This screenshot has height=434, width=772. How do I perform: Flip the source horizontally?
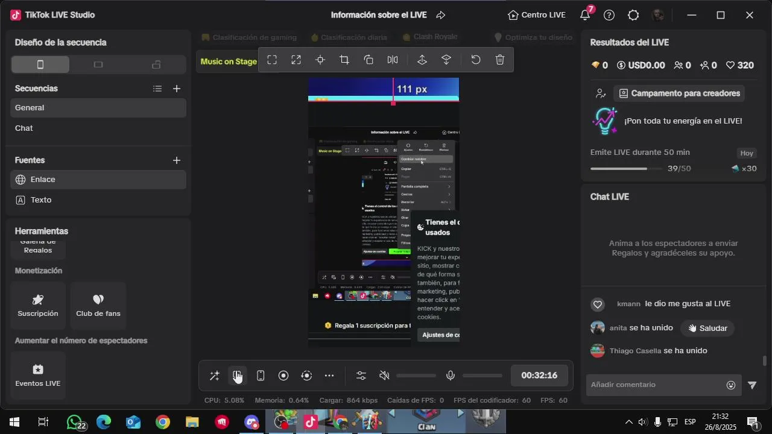pos(393,60)
